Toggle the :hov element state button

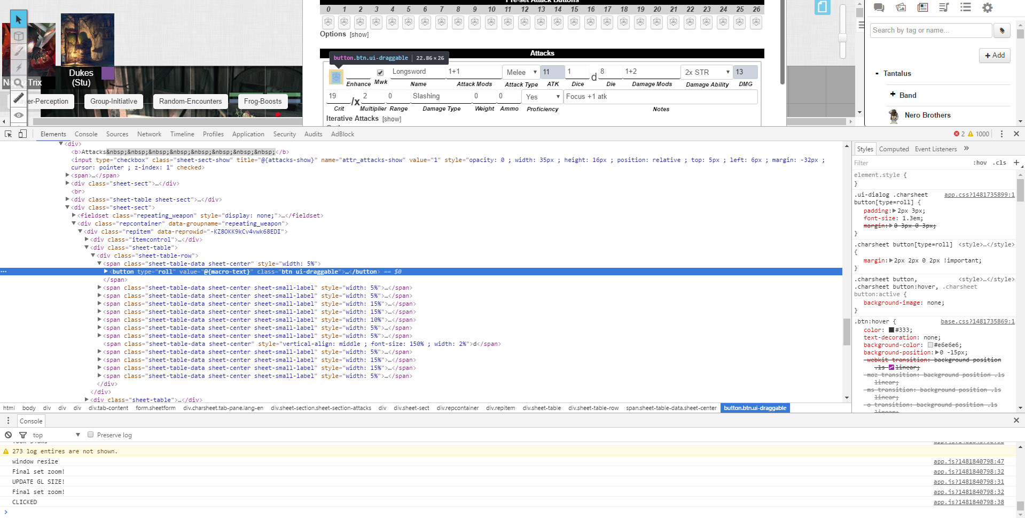(x=980, y=163)
